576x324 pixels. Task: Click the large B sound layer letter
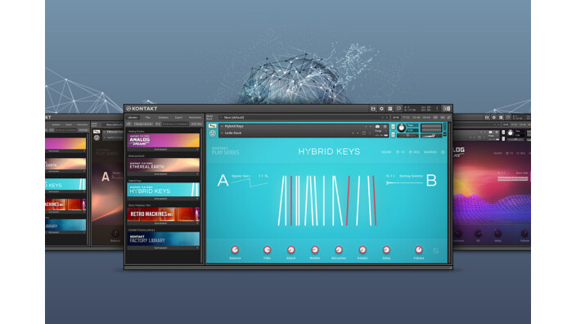coord(431,180)
